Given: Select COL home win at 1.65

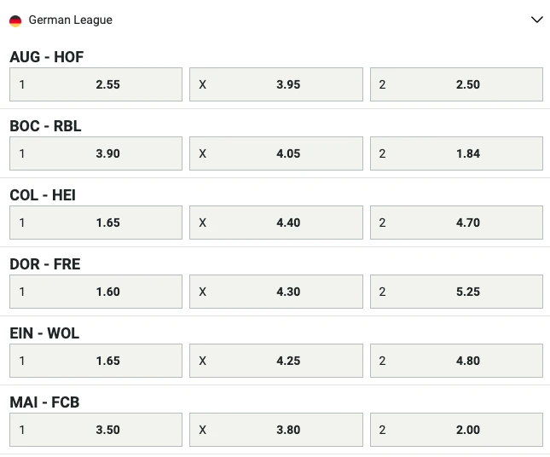Looking at the screenshot, I should click(96, 223).
